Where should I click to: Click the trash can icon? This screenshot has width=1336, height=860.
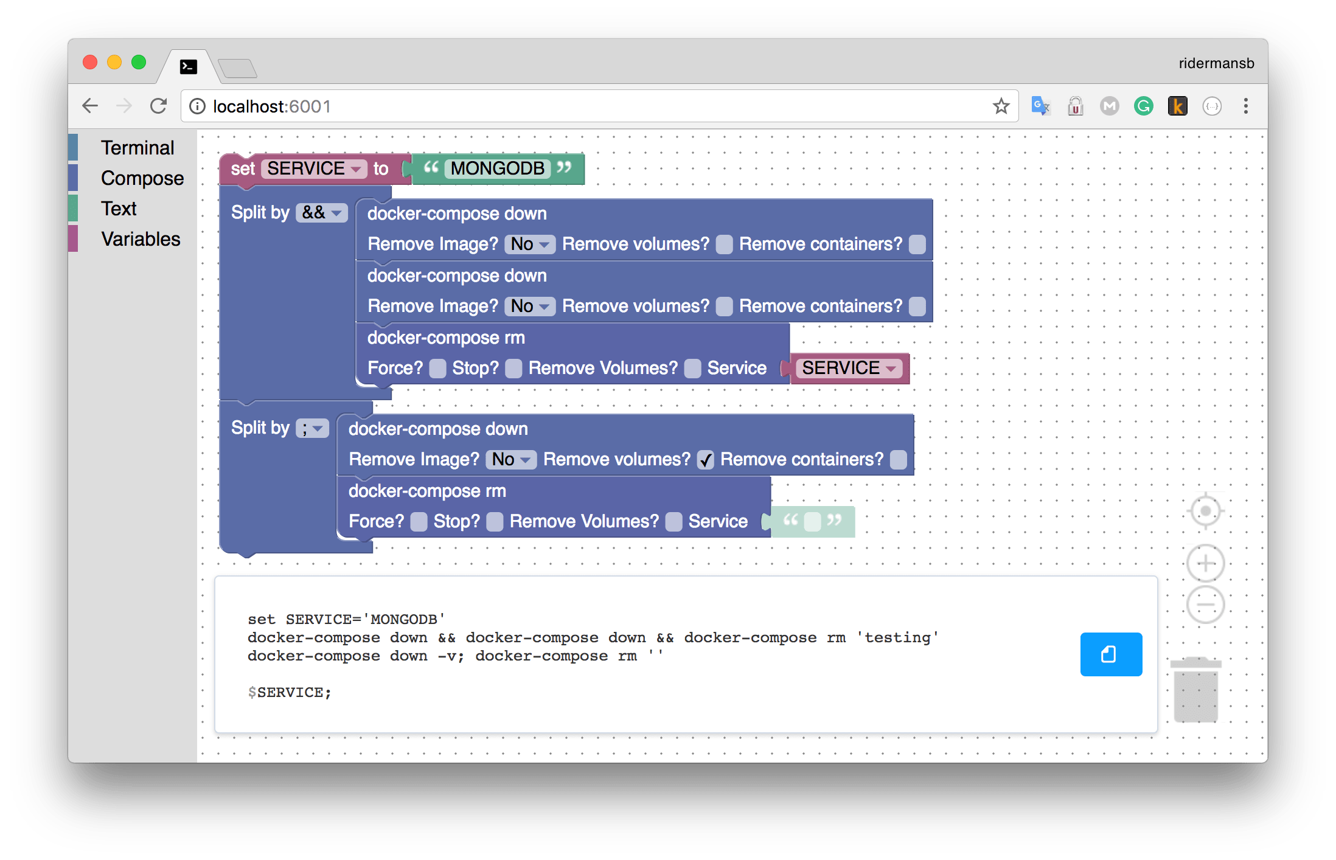tap(1196, 690)
